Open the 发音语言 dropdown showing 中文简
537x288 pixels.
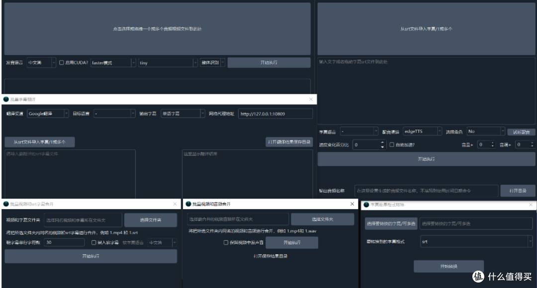(41, 63)
